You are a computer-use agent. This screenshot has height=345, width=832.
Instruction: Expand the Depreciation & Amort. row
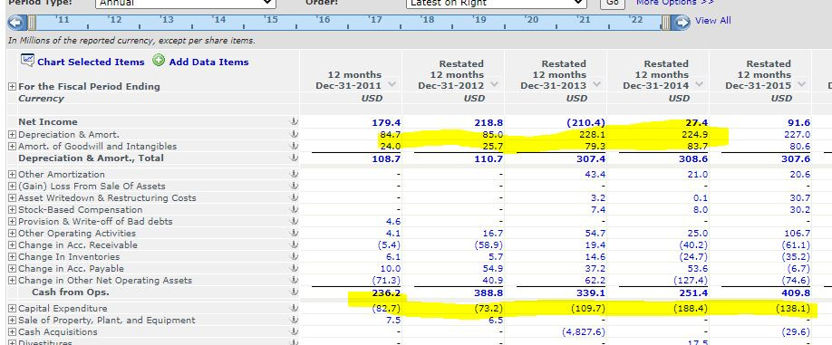coord(12,135)
